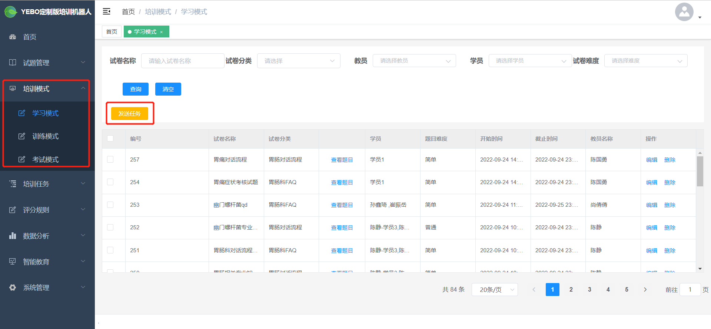The height and width of the screenshot is (329, 711).
Task: Click the gear icon beside 系统管理
Action: 13,288
